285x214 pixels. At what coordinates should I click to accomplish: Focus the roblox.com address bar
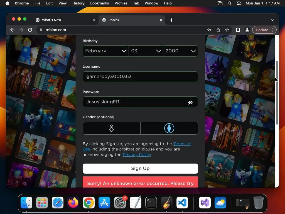click(120, 30)
